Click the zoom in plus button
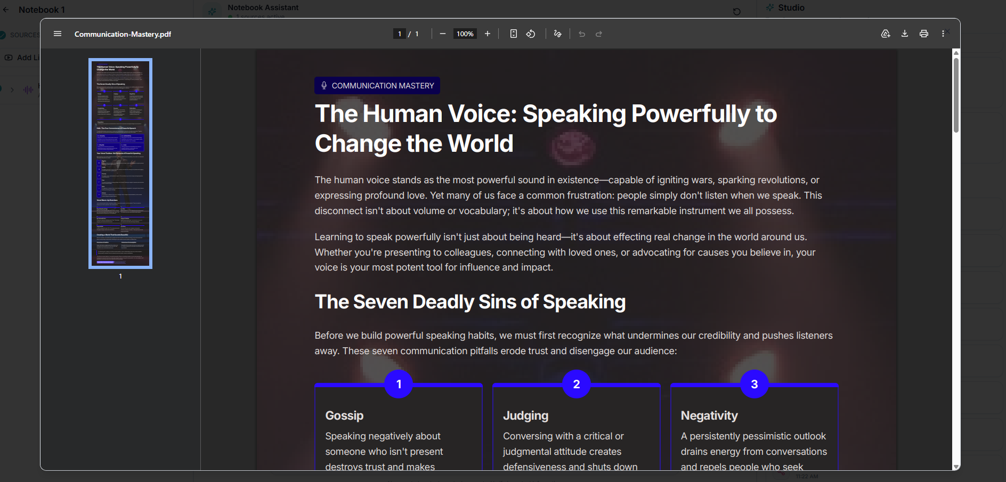 487,34
